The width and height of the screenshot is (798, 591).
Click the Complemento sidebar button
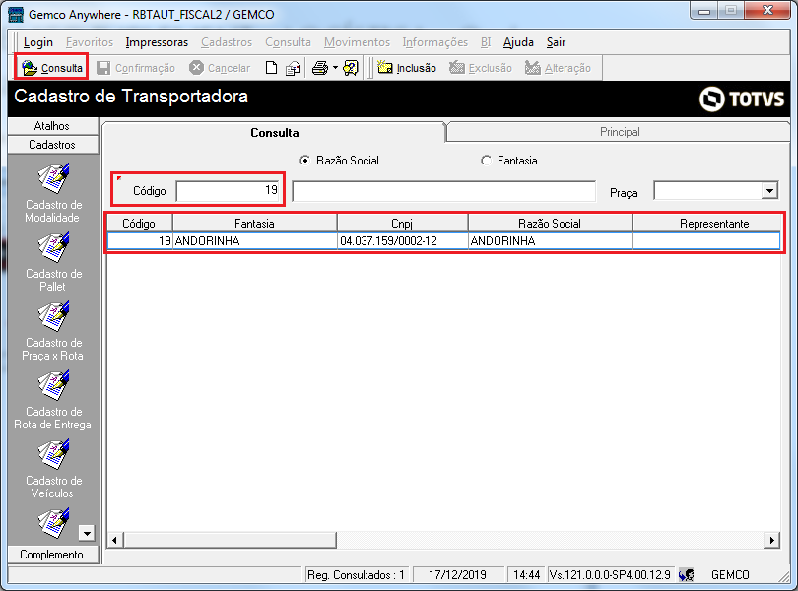pos(52,555)
